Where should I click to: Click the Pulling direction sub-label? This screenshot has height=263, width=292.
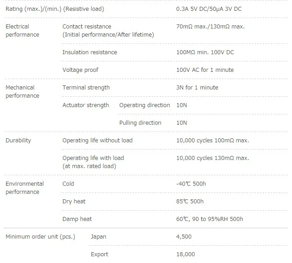[140, 123]
